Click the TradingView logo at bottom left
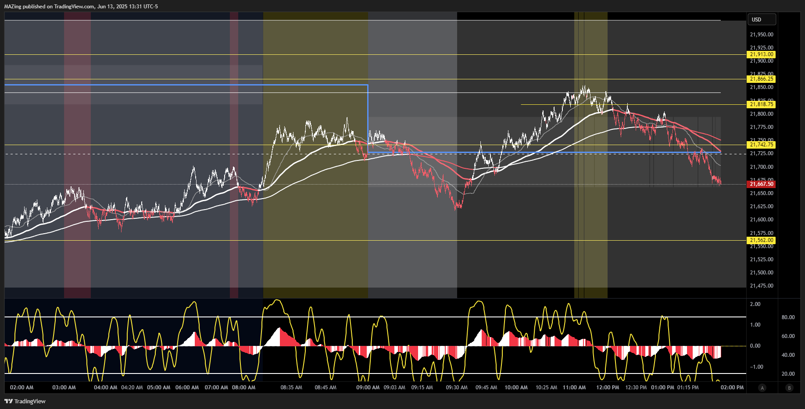The width and height of the screenshot is (805, 409). pyautogui.click(x=25, y=401)
